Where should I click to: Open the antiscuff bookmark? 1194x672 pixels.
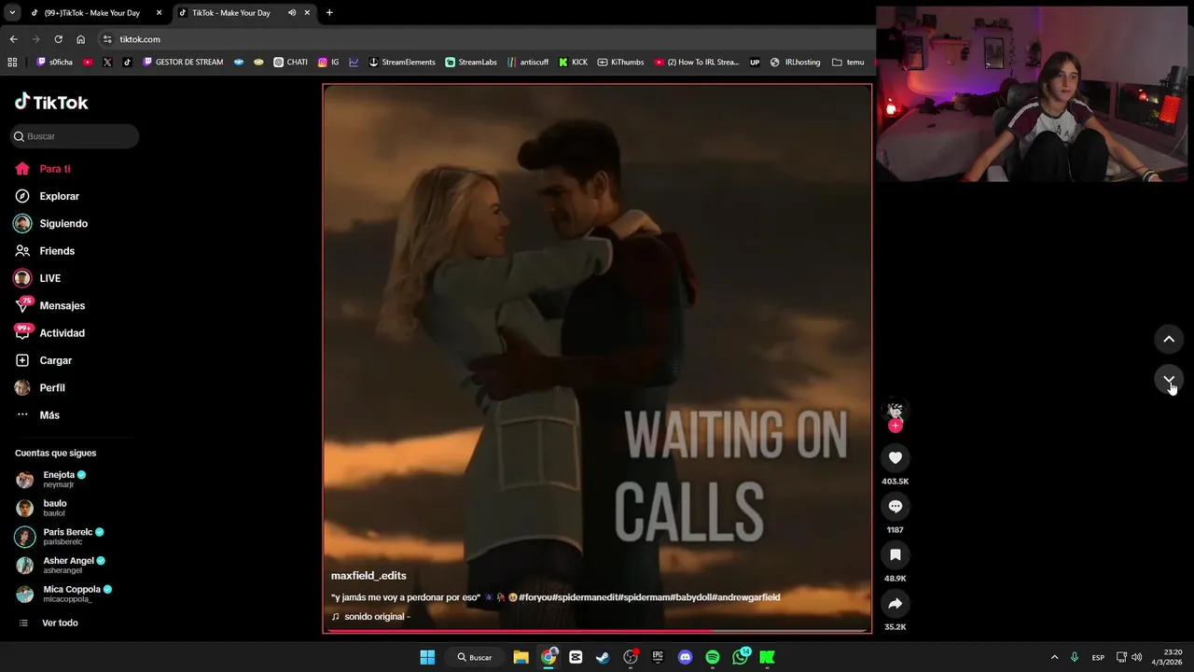click(x=528, y=63)
